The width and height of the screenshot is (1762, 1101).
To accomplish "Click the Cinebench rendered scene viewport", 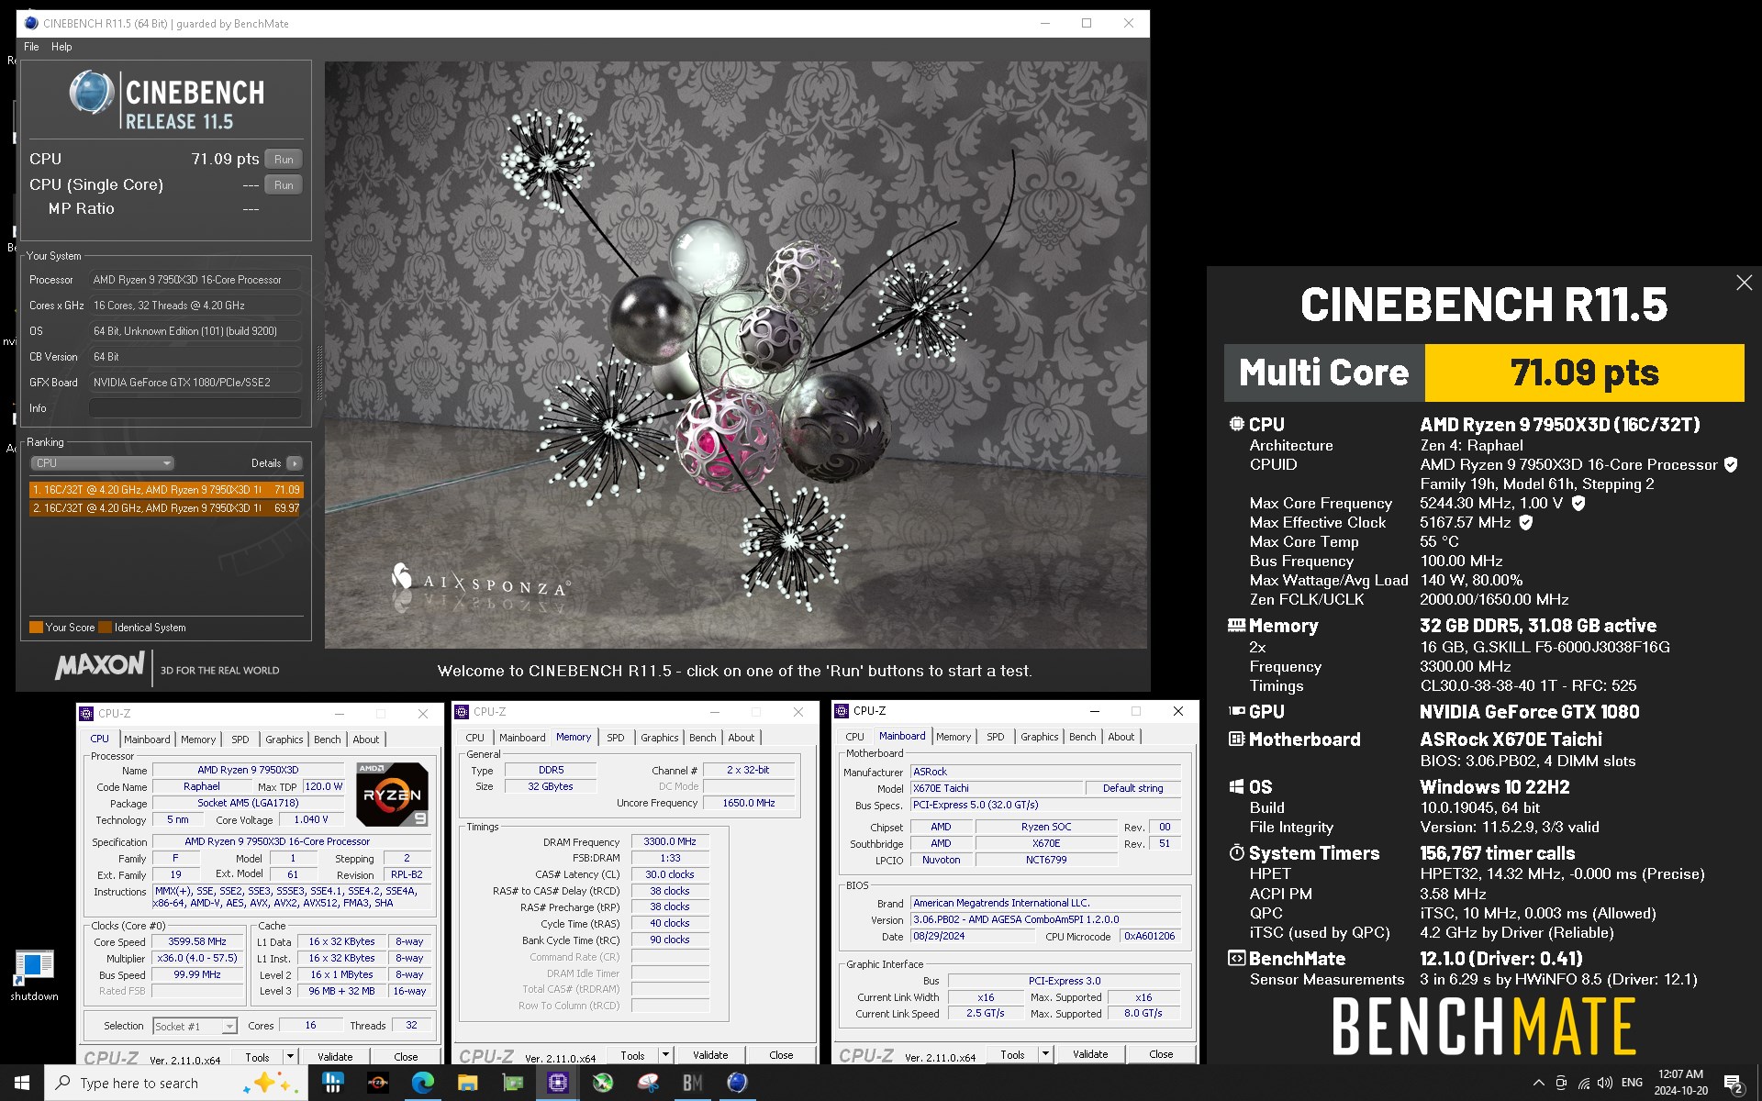I will pos(735,355).
